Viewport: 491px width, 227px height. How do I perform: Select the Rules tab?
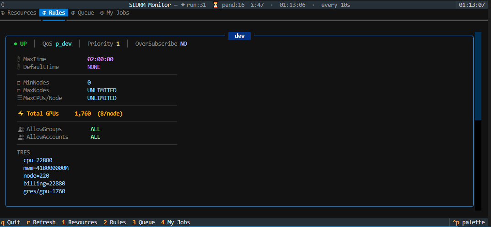(54, 13)
